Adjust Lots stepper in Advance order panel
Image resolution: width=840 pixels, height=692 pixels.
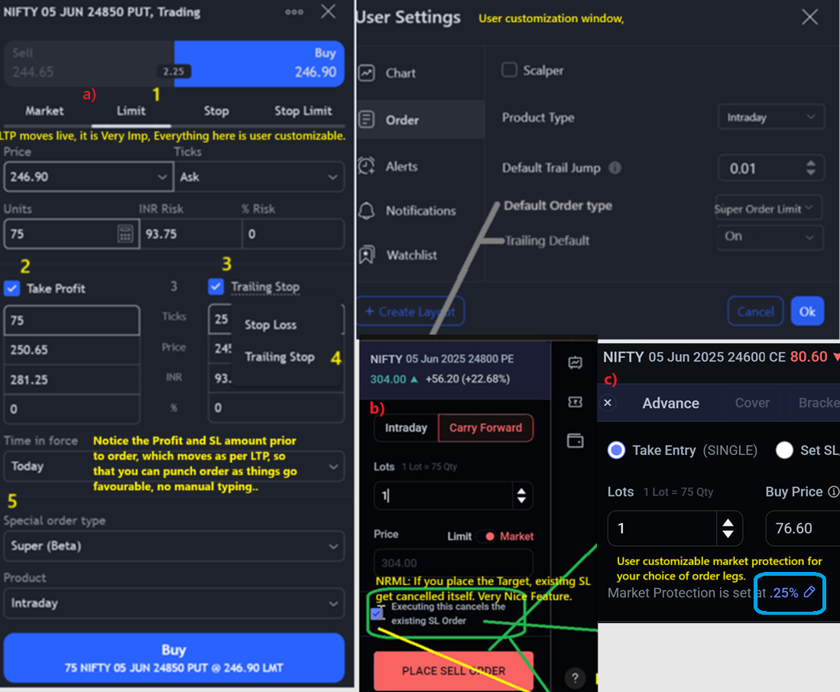[728, 528]
